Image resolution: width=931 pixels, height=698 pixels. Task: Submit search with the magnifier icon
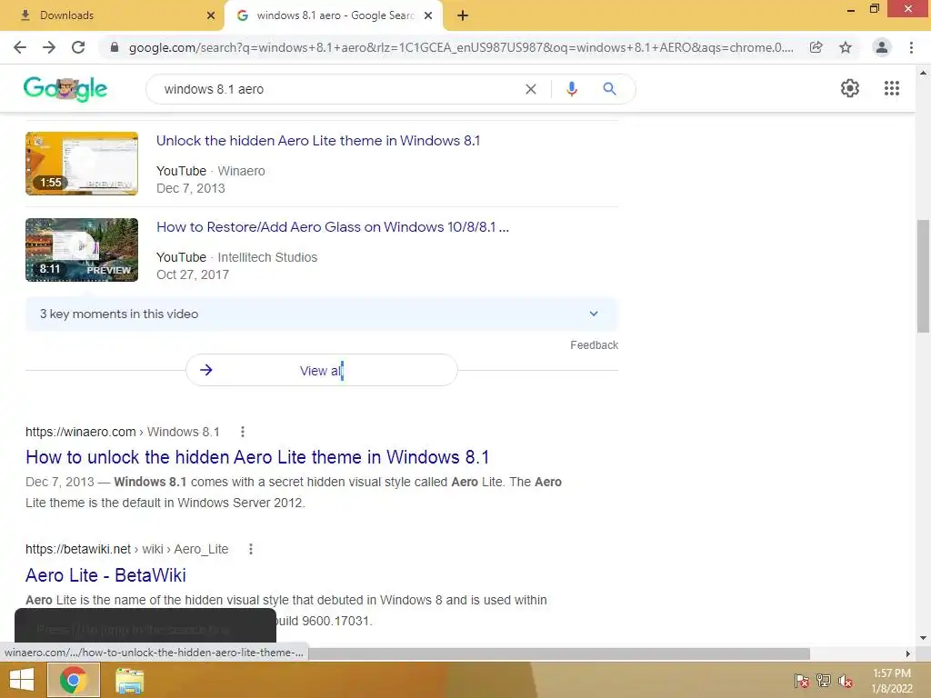pyautogui.click(x=609, y=89)
